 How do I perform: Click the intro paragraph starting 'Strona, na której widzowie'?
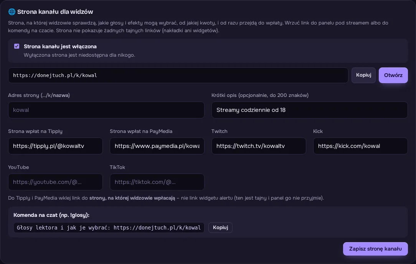198,26
